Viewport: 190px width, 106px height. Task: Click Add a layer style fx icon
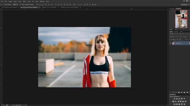click(x=176, y=92)
